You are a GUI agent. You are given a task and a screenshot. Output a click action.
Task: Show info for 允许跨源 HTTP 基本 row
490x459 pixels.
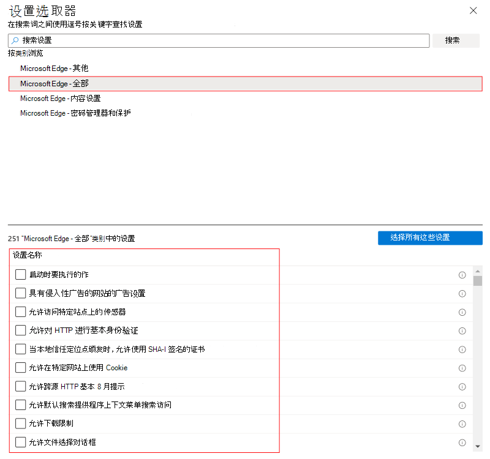(462, 387)
